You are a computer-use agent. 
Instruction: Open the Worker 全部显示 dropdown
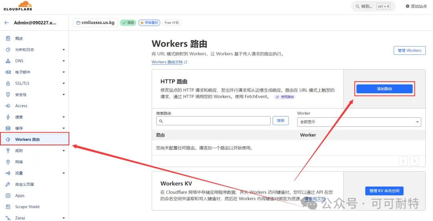[x=359, y=122]
